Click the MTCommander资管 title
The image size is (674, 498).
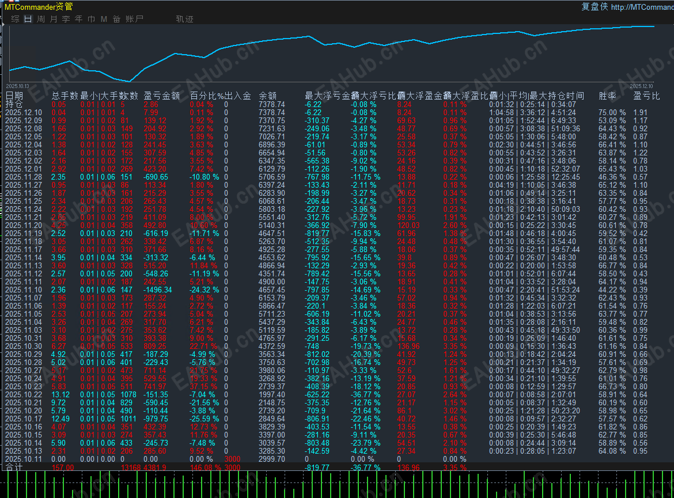[37, 7]
